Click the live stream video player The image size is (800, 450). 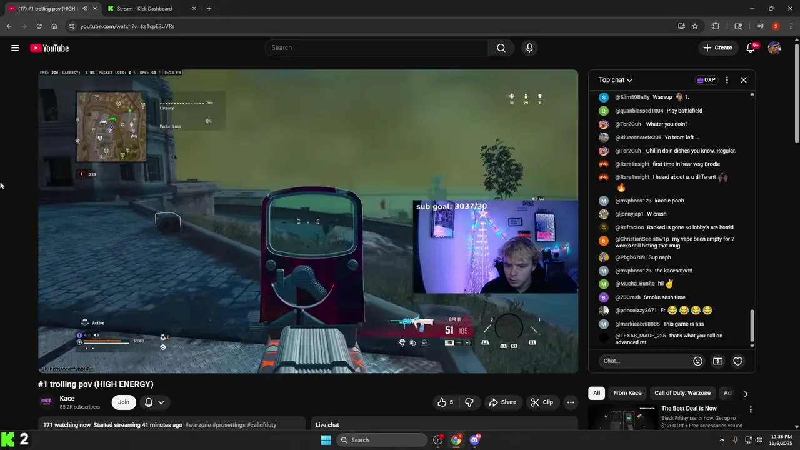[308, 221]
